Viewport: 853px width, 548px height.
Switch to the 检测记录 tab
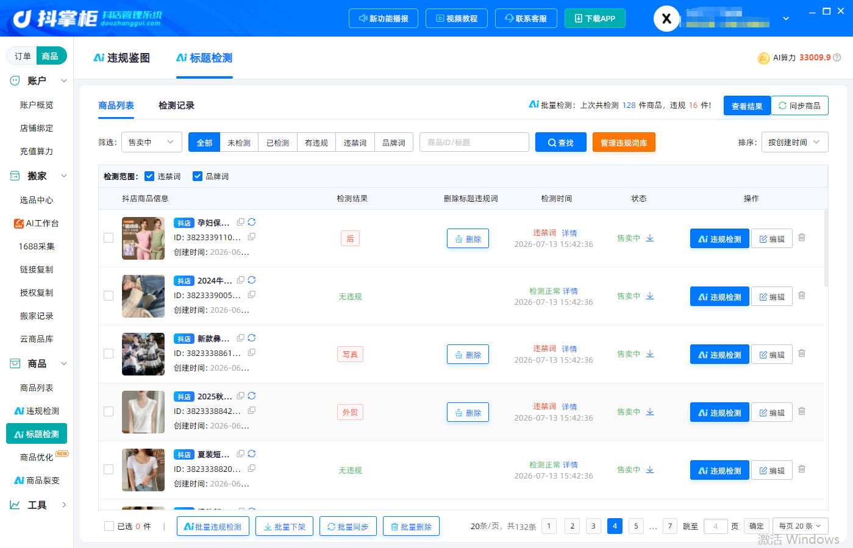pyautogui.click(x=176, y=105)
